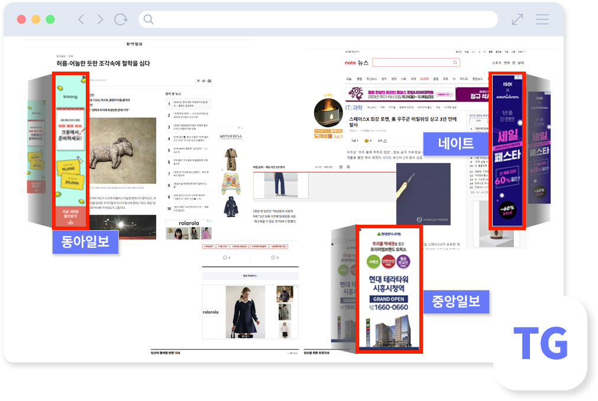Image resolution: width=598 pixels, height=401 pixels.
Task: Click the browser back arrow
Action: pyautogui.click(x=81, y=20)
